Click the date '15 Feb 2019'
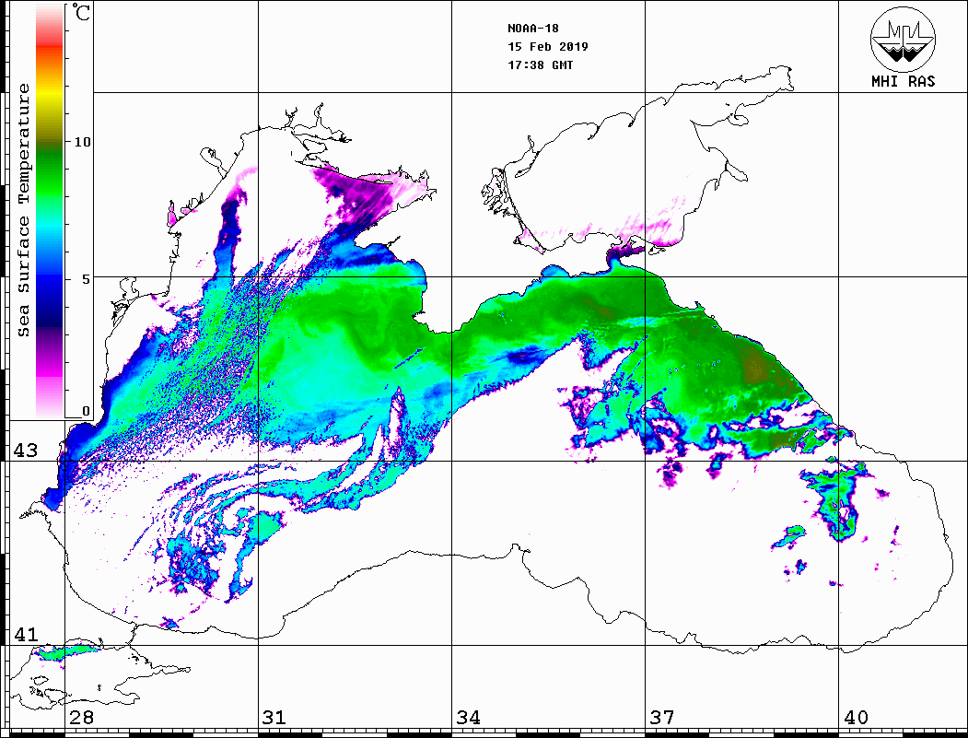 548,47
